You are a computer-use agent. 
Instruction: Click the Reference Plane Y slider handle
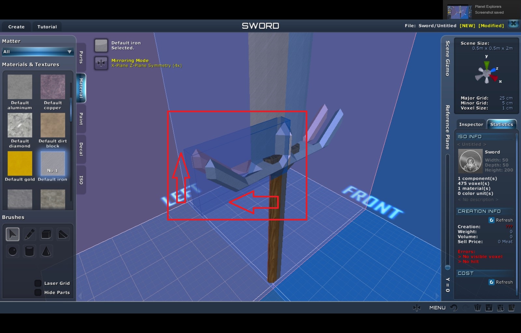448,267
